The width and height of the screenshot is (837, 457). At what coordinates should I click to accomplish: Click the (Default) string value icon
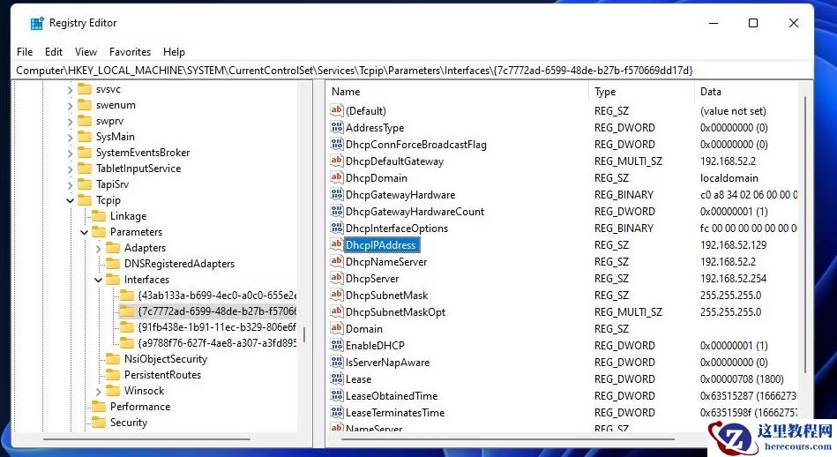[x=337, y=110]
